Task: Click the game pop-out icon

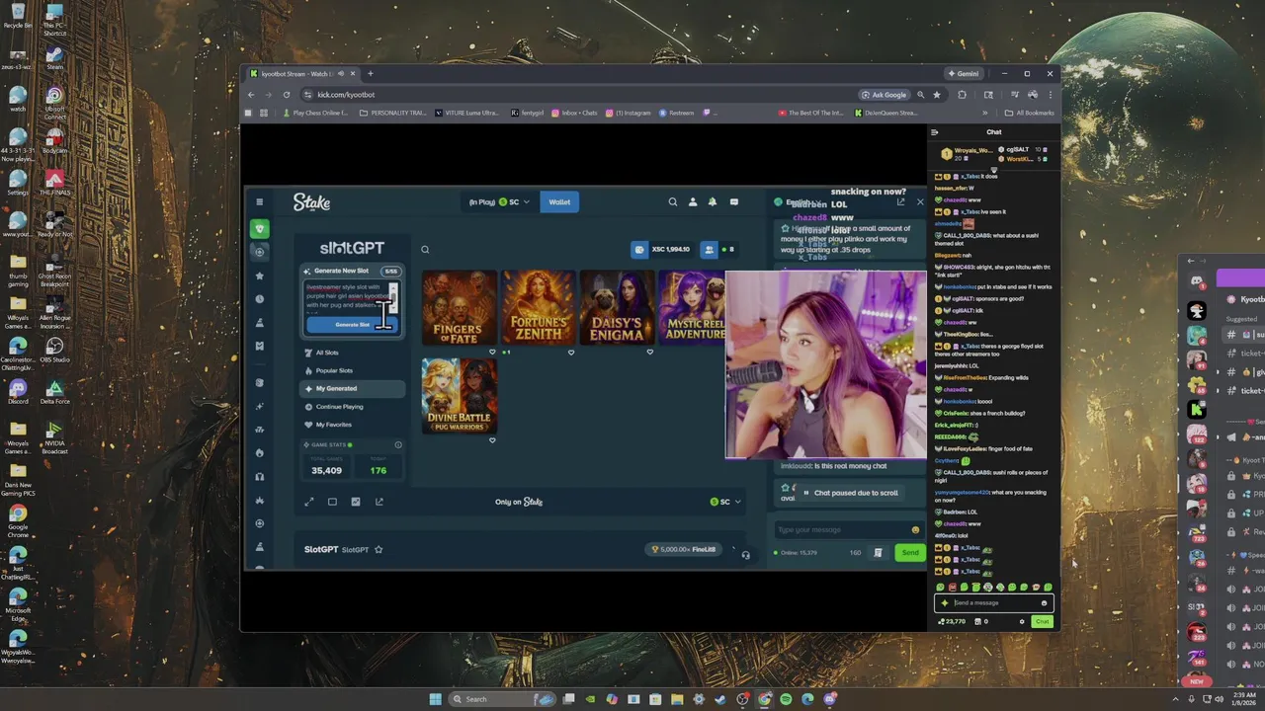Action: click(379, 502)
